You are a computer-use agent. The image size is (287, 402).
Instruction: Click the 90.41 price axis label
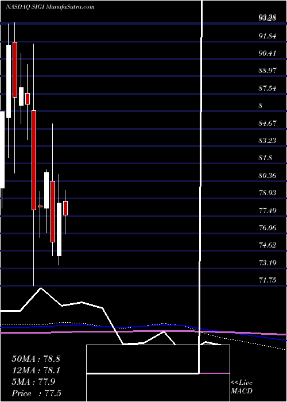tap(267, 53)
